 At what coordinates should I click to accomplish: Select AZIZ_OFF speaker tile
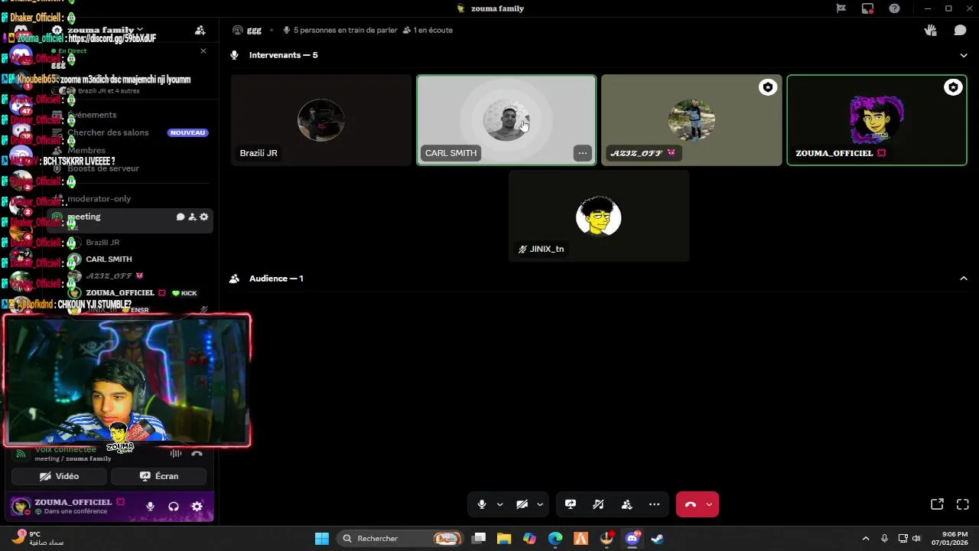tap(691, 120)
